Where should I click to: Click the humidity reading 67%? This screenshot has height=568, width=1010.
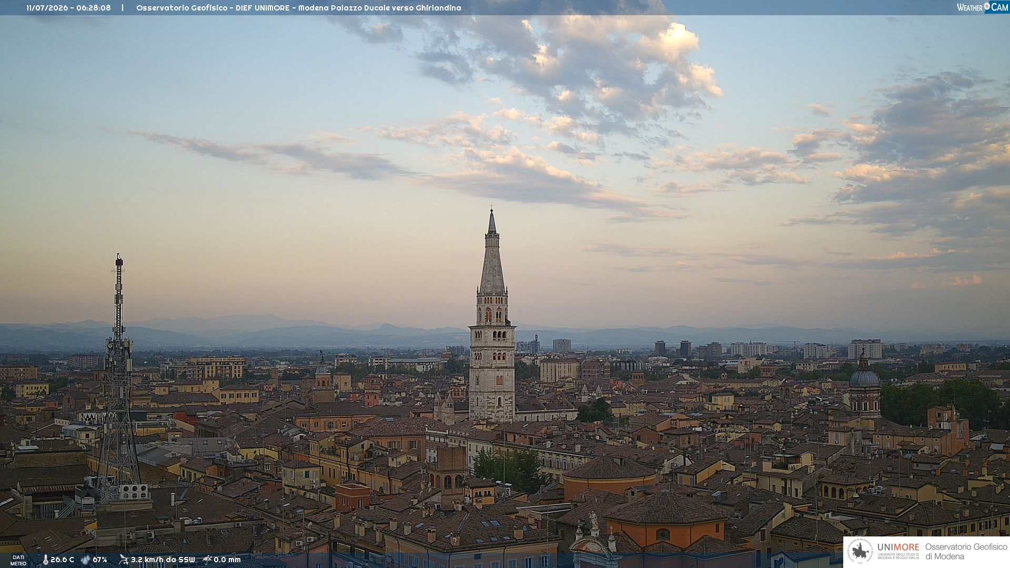click(100, 560)
